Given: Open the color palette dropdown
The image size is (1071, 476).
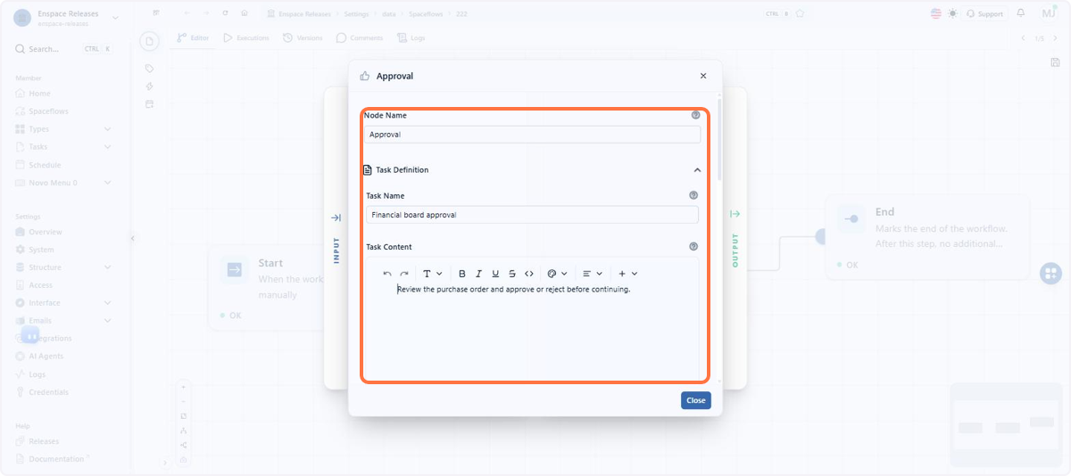Looking at the screenshot, I should (x=557, y=274).
